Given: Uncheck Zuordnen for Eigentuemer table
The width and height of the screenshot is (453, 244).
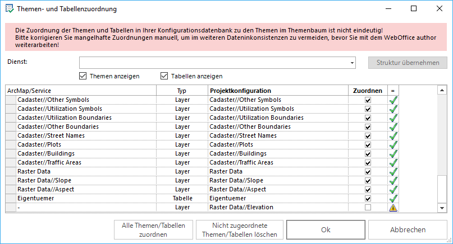Looking at the screenshot, I should (368, 198).
